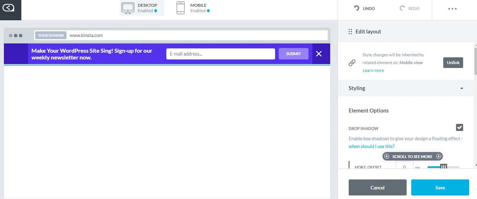This screenshot has width=477, height=199.
Task: Click the mobile phone icon
Action: pyautogui.click(x=181, y=8)
